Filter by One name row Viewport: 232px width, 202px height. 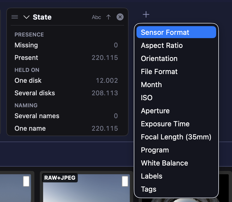coord(66,128)
